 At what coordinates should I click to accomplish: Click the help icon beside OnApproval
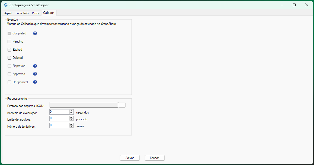(x=35, y=82)
